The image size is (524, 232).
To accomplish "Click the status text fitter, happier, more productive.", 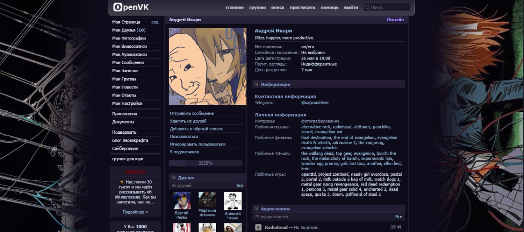I will pos(284,38).
